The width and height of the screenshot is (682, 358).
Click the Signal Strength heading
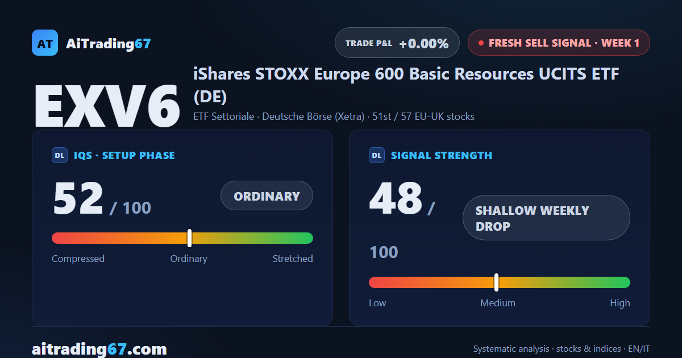[442, 155]
